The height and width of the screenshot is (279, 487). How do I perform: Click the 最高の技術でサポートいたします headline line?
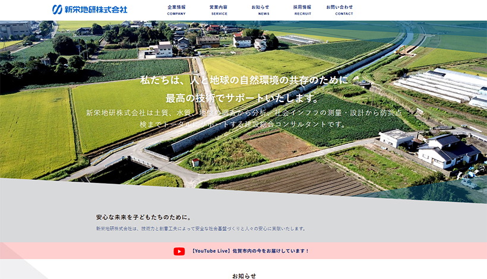click(x=243, y=97)
